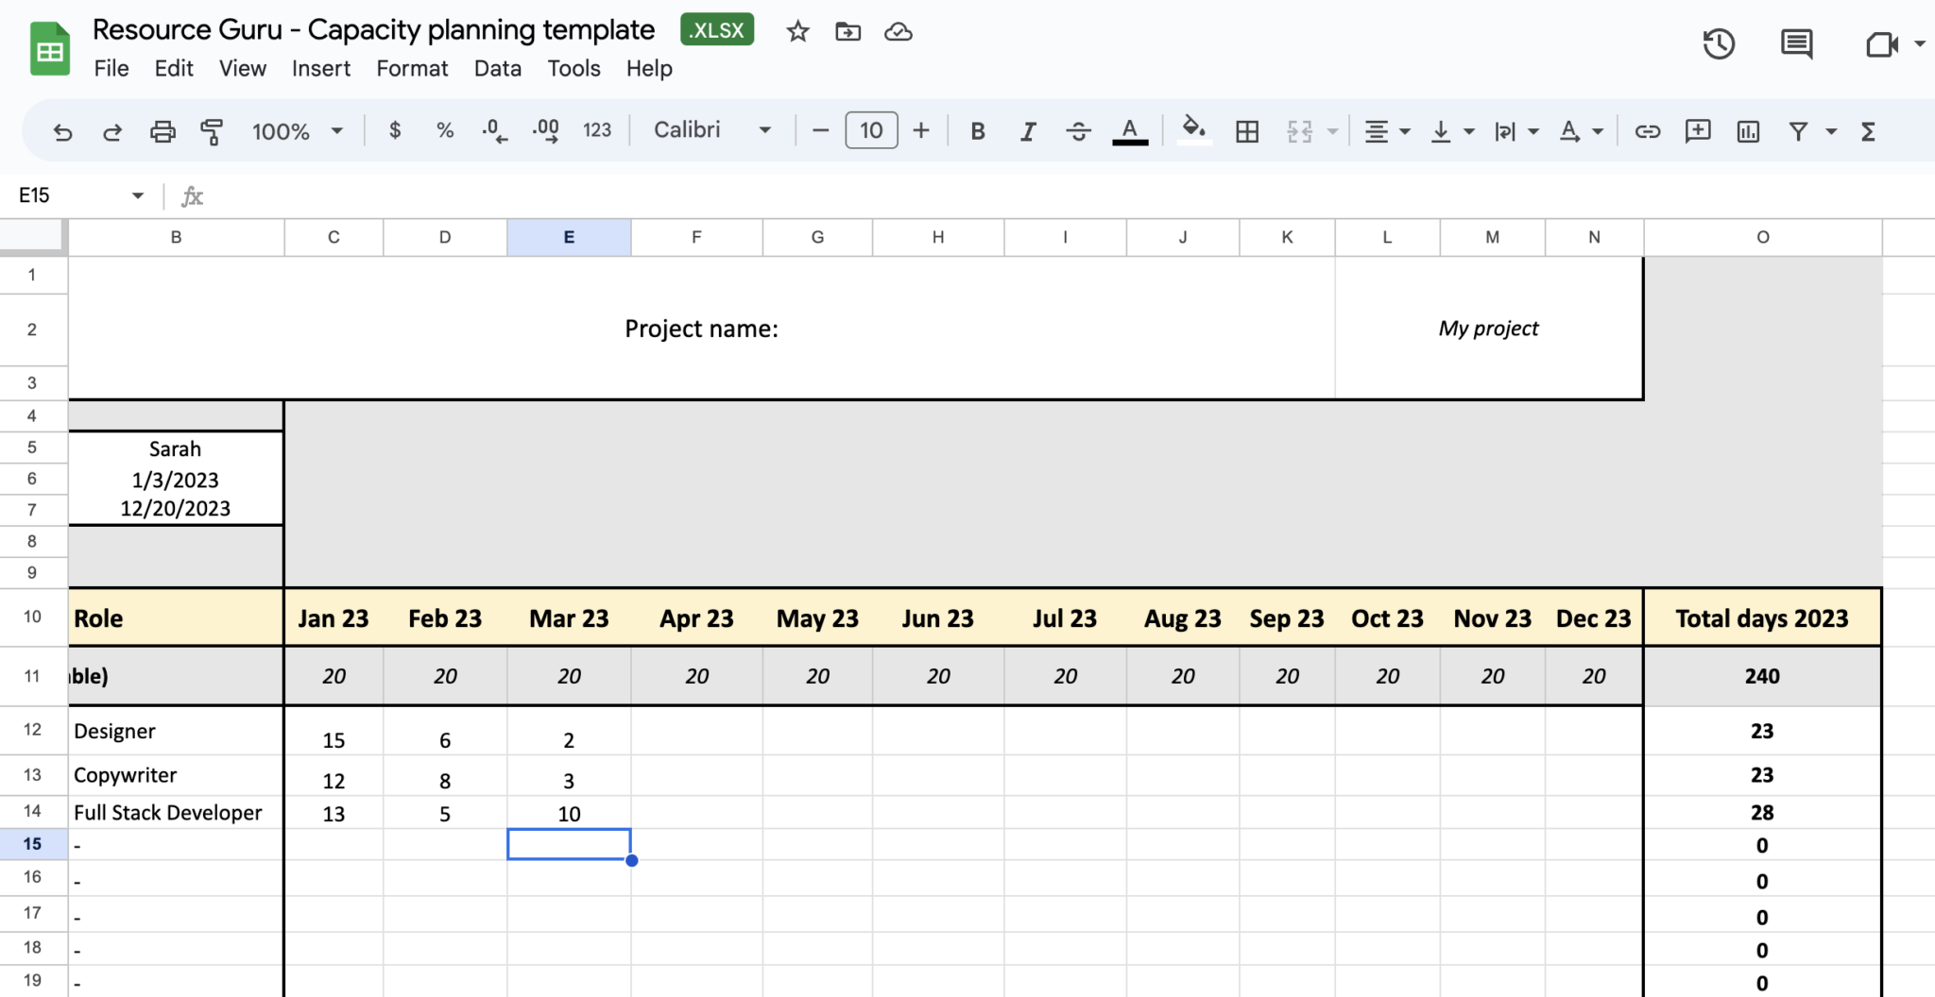1935x997 pixels.
Task: Format selected cell as currency
Action: click(395, 131)
